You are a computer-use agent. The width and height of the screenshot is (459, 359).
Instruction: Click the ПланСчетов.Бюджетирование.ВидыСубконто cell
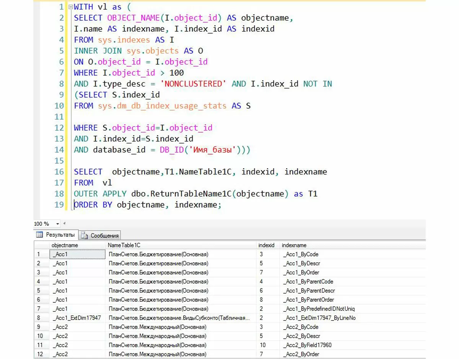click(x=181, y=318)
